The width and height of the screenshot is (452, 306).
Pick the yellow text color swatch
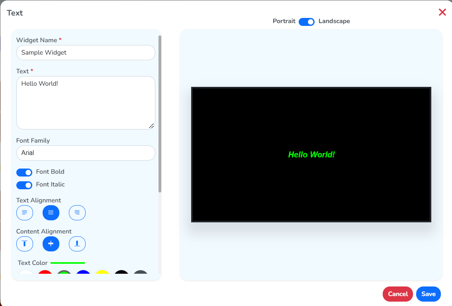102,272
